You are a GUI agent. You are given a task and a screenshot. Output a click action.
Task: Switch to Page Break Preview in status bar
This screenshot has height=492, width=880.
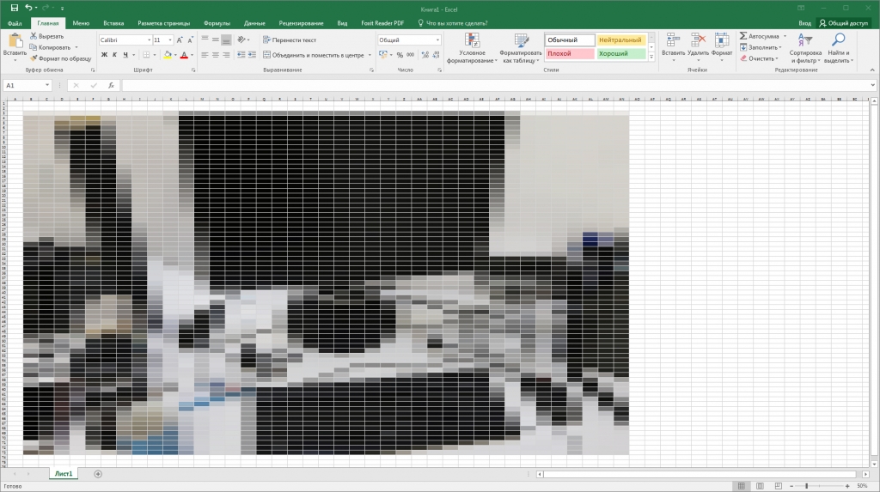coord(778,486)
